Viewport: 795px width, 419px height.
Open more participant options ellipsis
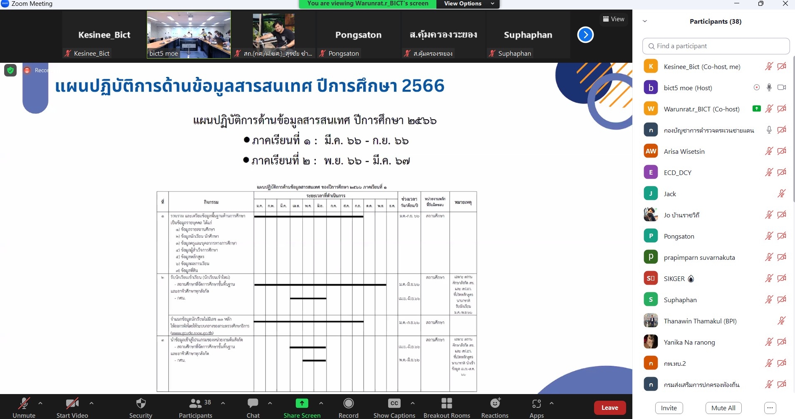(x=770, y=408)
